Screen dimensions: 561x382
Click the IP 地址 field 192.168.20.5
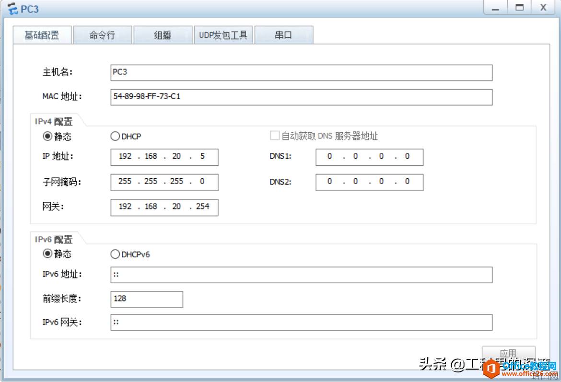click(164, 157)
